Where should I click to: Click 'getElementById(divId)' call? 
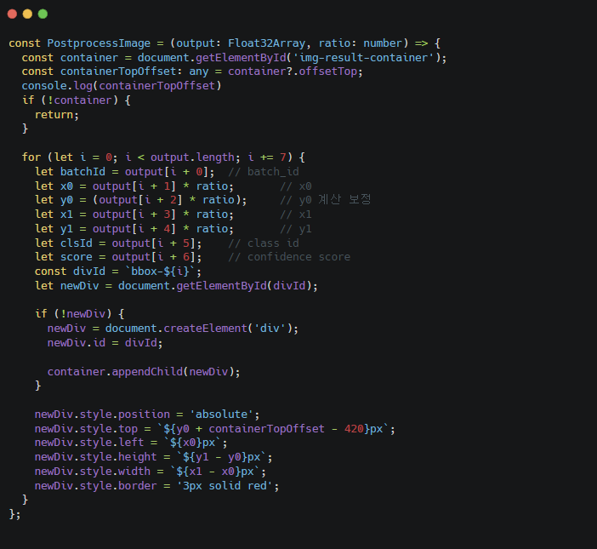click(x=244, y=286)
